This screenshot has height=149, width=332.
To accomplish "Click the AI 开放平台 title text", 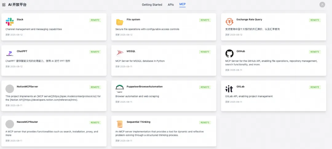I will (17, 5).
